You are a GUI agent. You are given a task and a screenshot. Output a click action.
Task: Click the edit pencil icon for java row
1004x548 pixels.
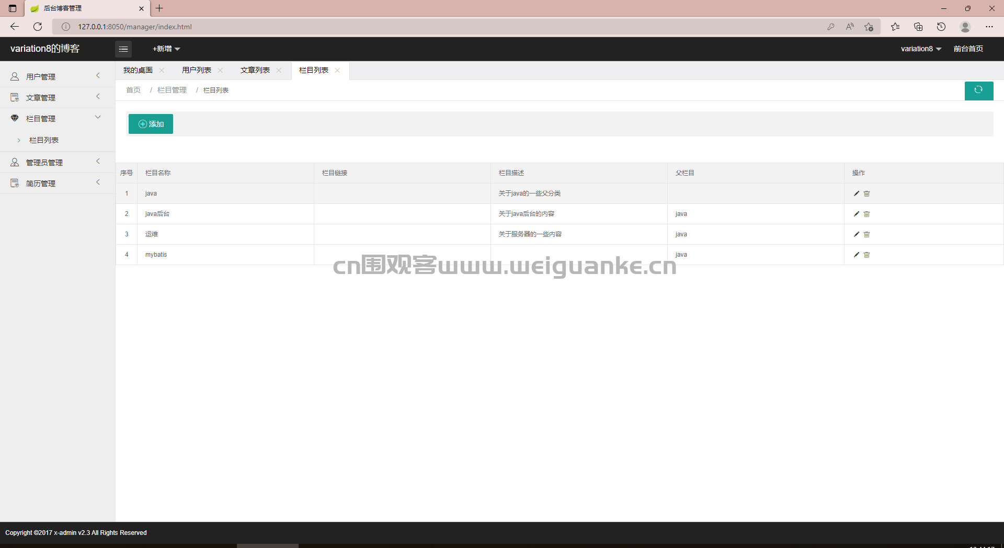point(856,193)
